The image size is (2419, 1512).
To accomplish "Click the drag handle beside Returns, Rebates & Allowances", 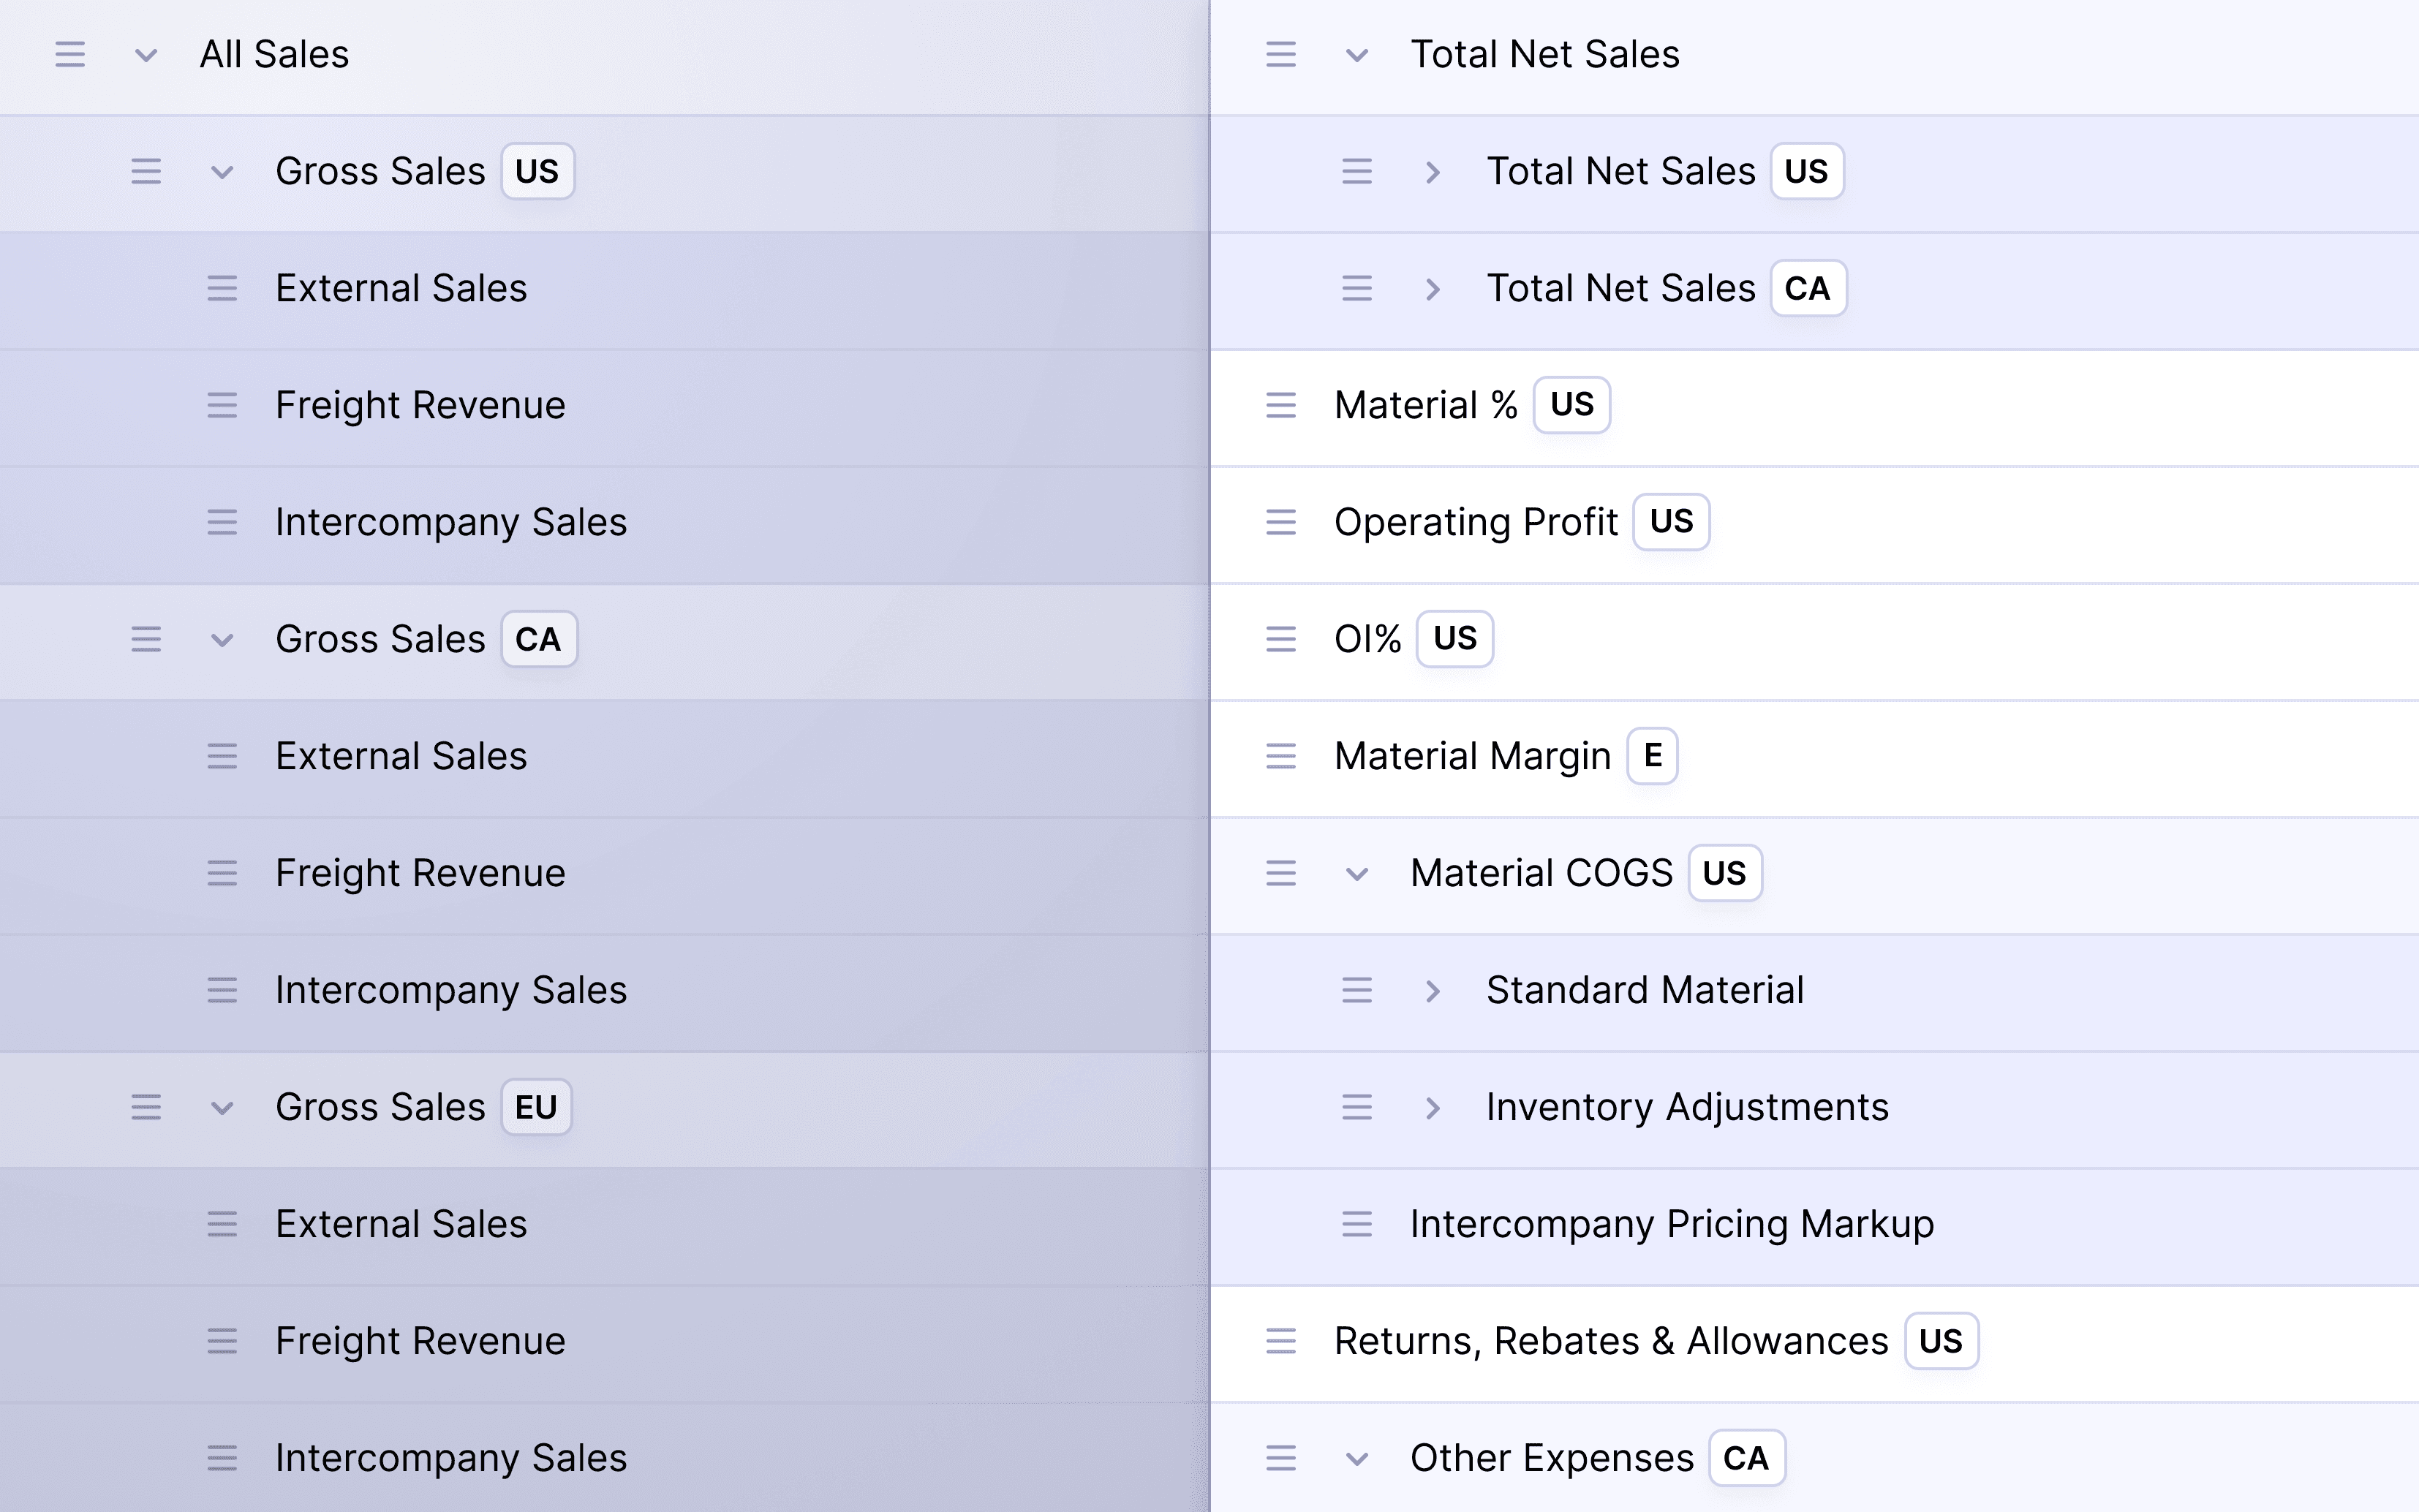I will [x=1280, y=1341].
